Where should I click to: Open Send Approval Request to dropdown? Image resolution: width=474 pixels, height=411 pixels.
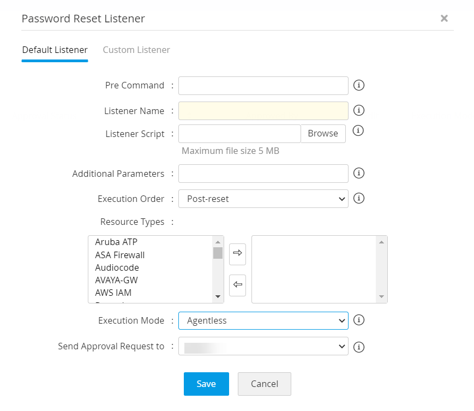pyautogui.click(x=263, y=346)
